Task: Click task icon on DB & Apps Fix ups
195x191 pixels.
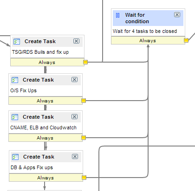Action: tap(15, 157)
